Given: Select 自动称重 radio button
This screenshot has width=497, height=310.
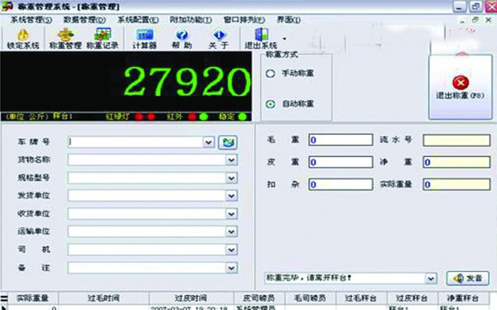Looking at the screenshot, I should coord(270,104).
